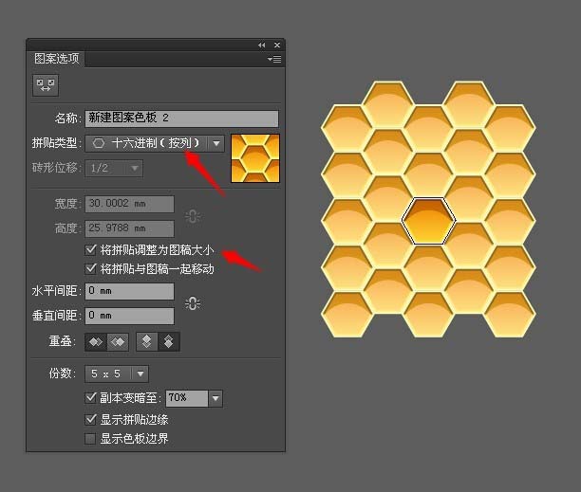Open the panel flyout menu icon
581x492 pixels.
(x=274, y=59)
